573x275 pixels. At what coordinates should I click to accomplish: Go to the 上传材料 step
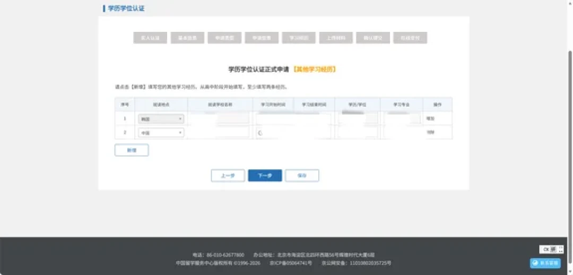(336, 38)
